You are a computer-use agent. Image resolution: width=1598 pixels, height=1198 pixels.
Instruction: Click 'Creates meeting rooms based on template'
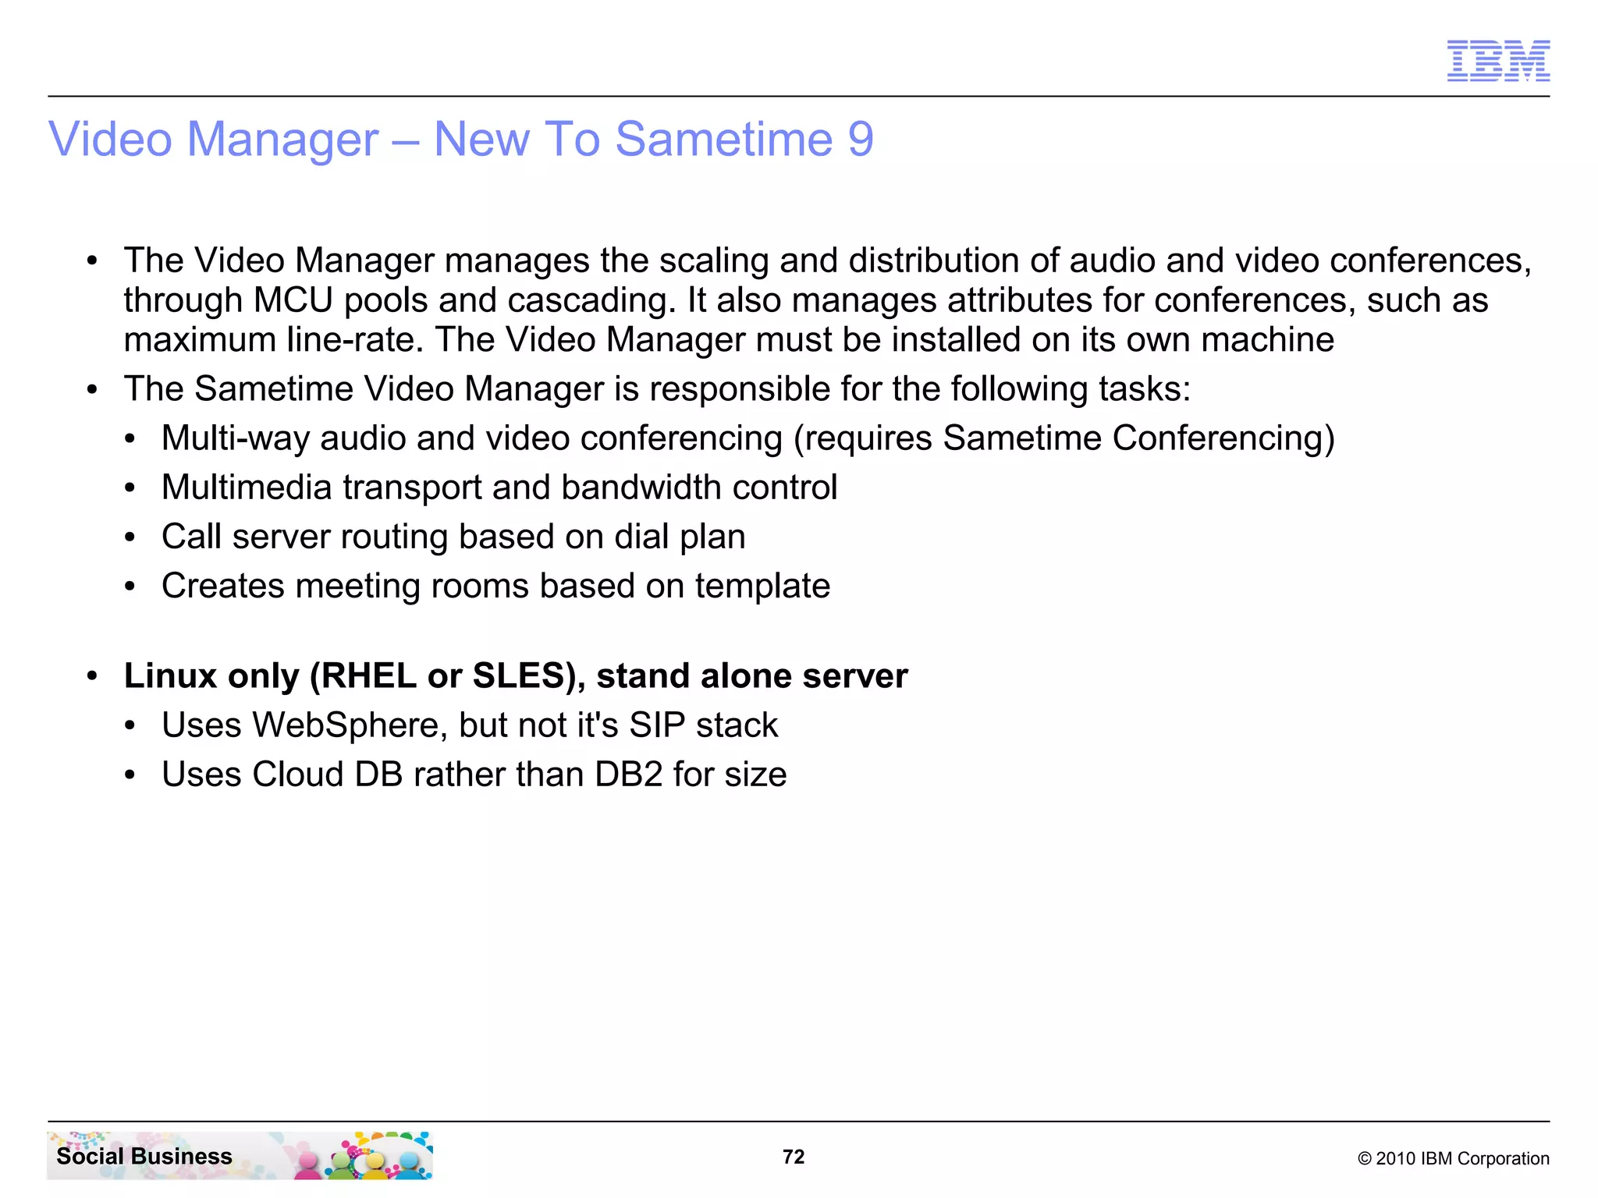point(495,586)
